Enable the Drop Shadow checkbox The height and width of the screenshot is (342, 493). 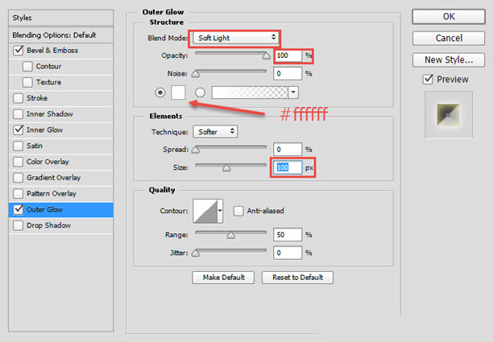(19, 225)
